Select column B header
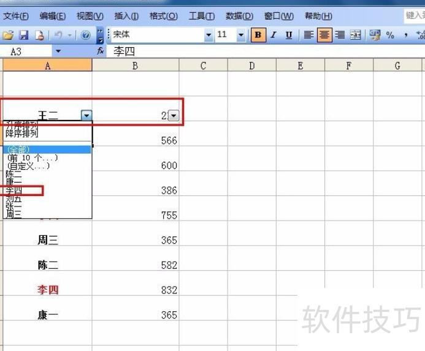The image size is (425, 351). click(x=136, y=66)
